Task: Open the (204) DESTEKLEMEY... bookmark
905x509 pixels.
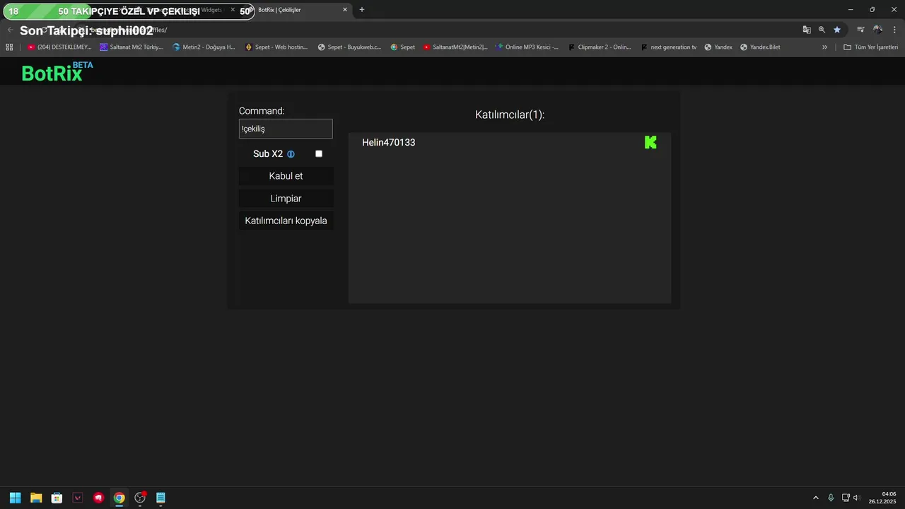Action: pos(60,47)
